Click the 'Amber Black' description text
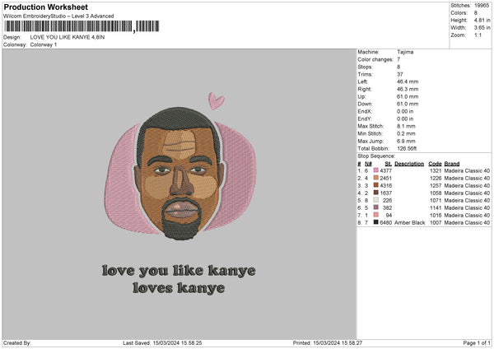This screenshot has width=494, height=349. point(409,222)
